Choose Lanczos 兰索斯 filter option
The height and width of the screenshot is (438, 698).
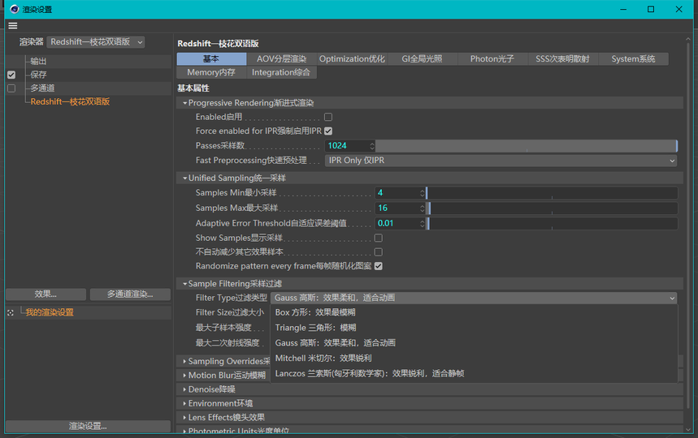tap(474, 374)
